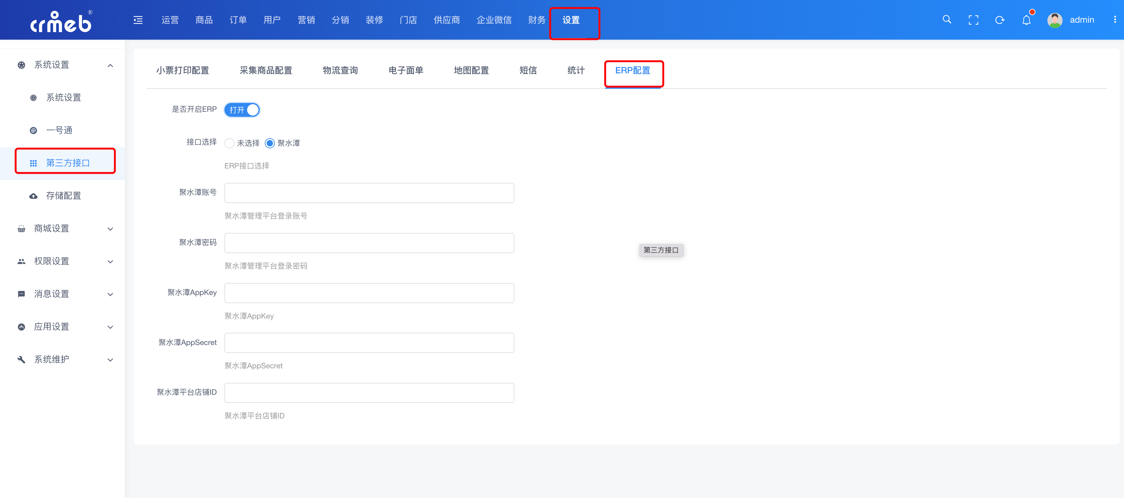Open the 营销 top menu

(306, 20)
